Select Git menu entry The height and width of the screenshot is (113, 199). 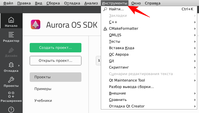[x=149, y=61]
